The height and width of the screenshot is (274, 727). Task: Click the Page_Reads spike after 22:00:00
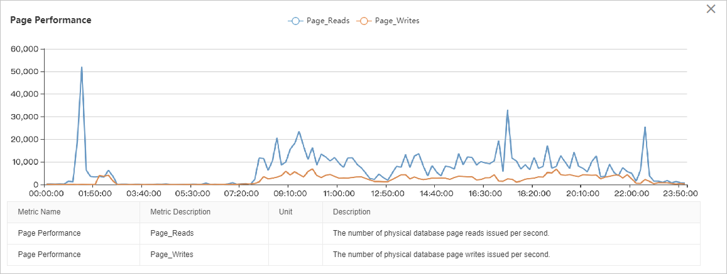click(645, 128)
